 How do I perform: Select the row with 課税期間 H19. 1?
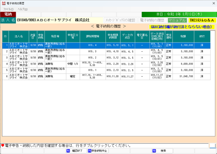(x=106, y=70)
